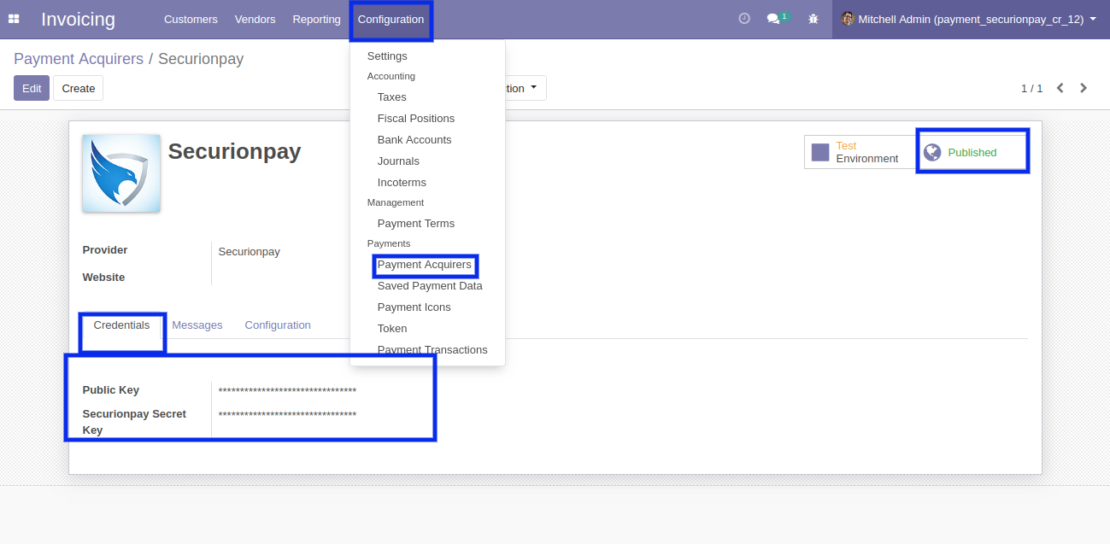Open the Reporting menu
The height and width of the screenshot is (544, 1110).
(316, 19)
